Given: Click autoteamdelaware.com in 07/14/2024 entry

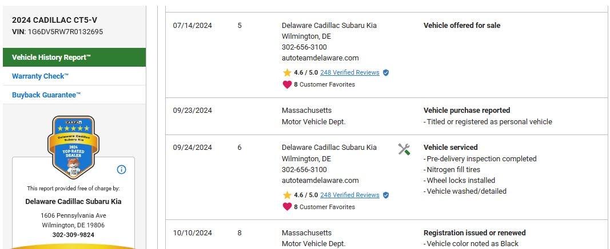Looking at the screenshot, I should point(320,58).
